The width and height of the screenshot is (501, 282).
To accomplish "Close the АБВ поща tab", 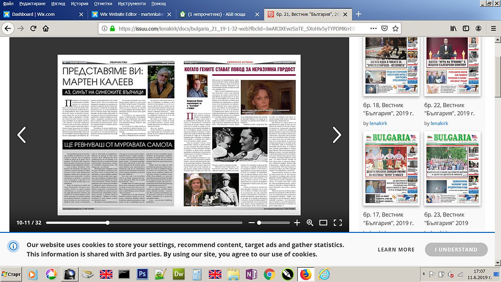I will 257,14.
